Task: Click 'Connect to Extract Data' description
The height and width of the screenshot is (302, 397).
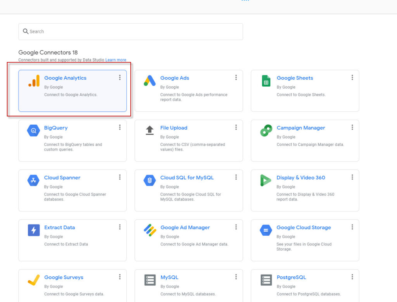Action: pyautogui.click(x=66, y=244)
